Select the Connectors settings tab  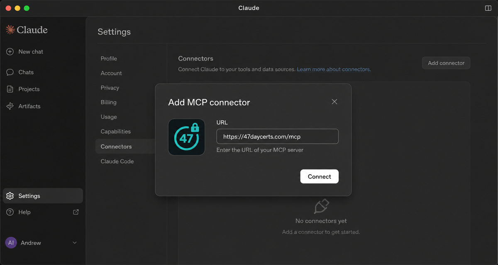click(125, 147)
